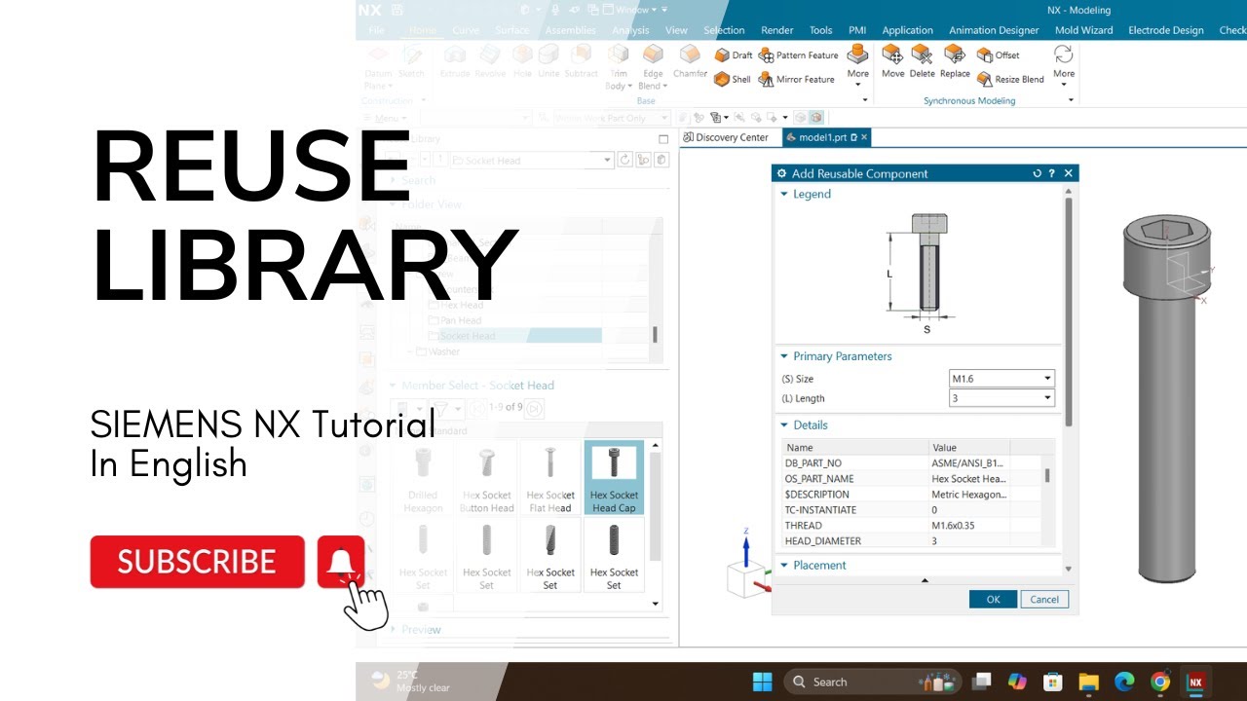Open help for Add Reusable Component dialog
This screenshot has width=1247, height=701.
[x=1051, y=173]
